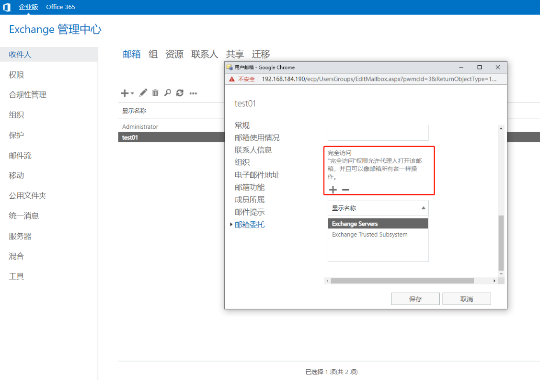Viewport: 540px width, 387px height.
Task: Click the popup address bar URL
Action: click(379, 79)
